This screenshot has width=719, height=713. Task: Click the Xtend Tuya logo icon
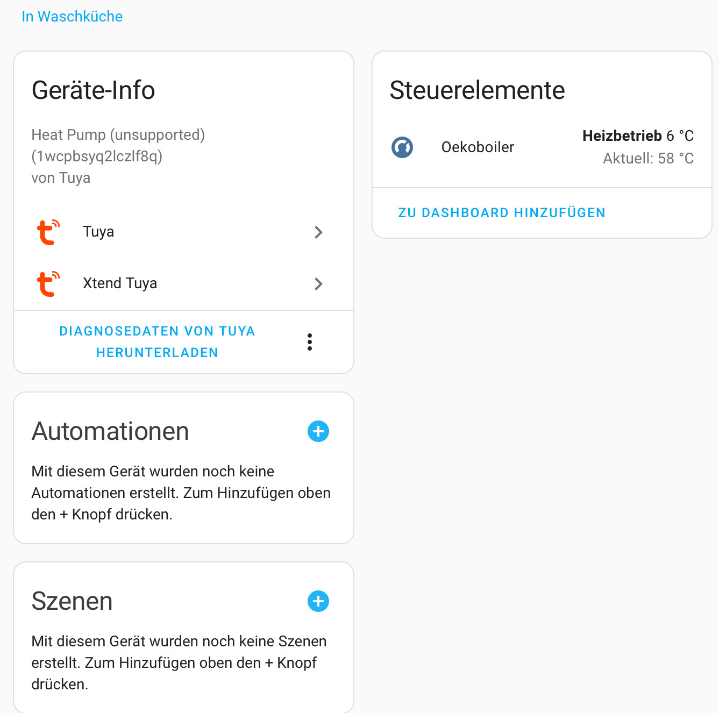(48, 284)
